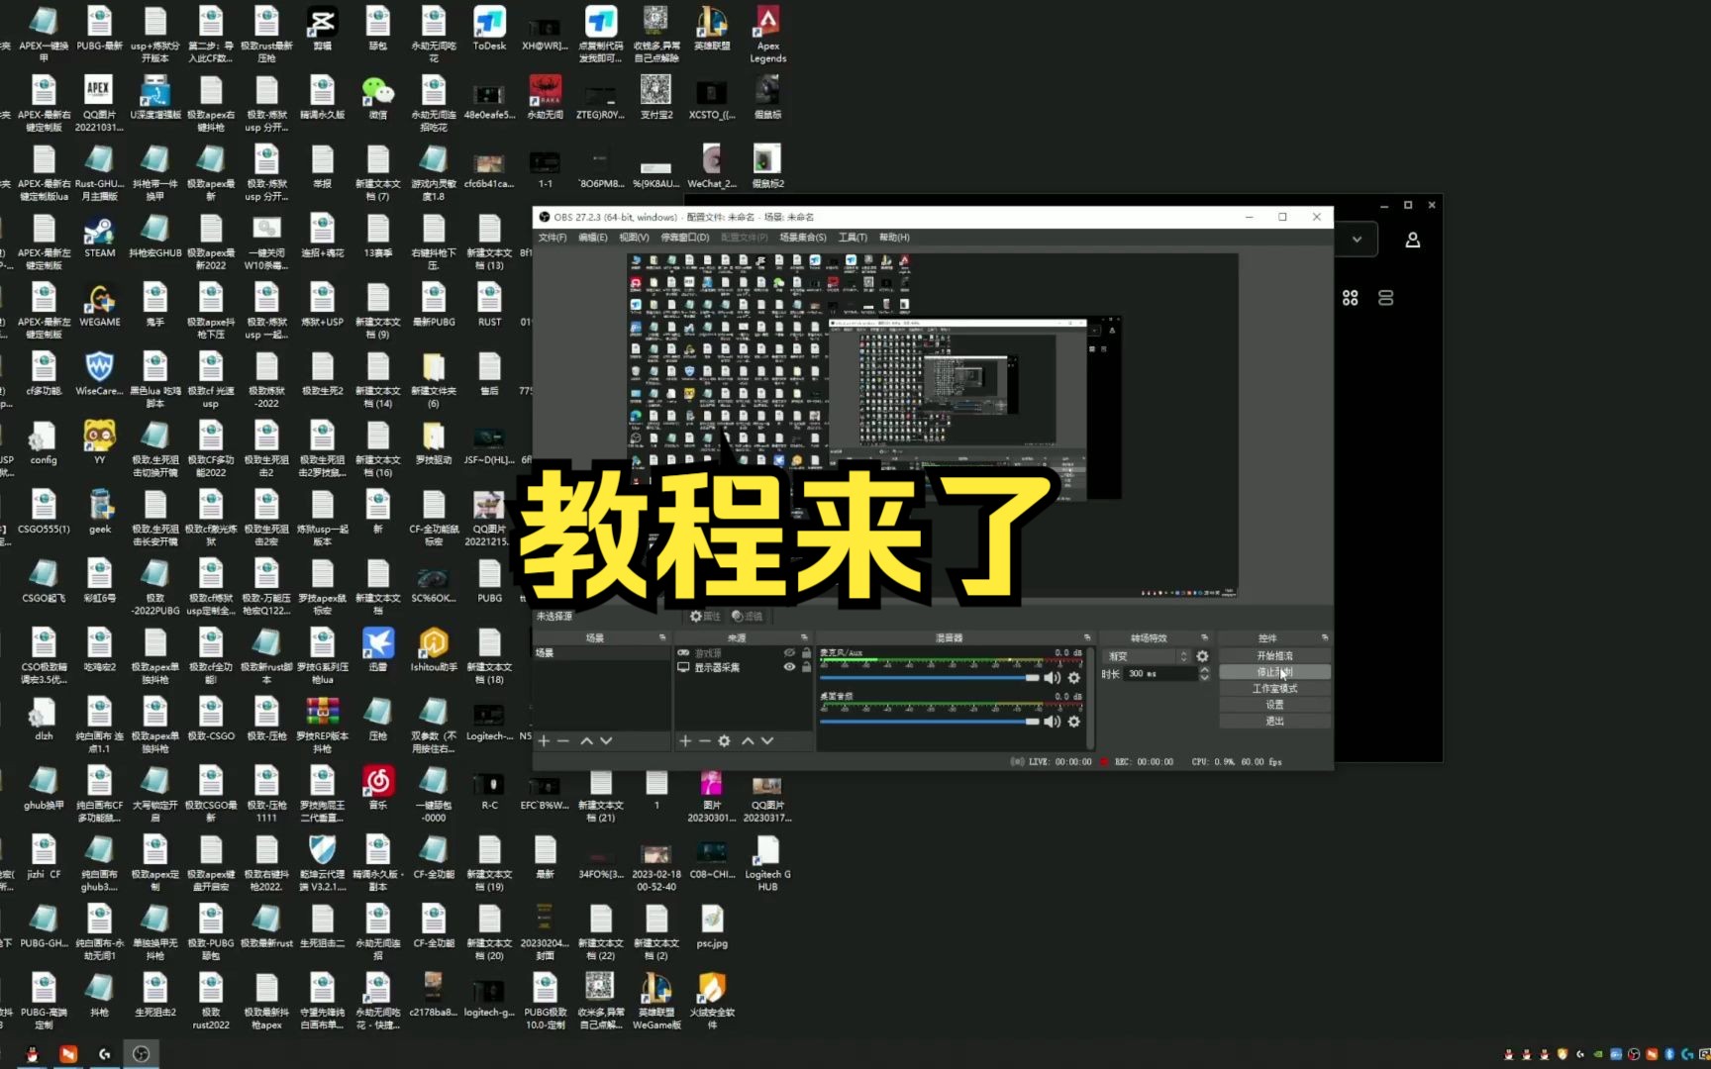Lock the 游戏源 source padlock
Image resolution: width=1711 pixels, height=1069 pixels.
tap(807, 653)
